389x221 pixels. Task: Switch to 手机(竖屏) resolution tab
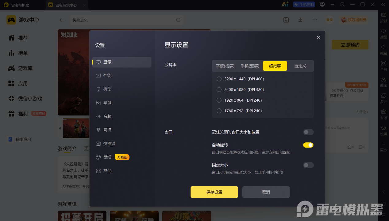click(250, 66)
